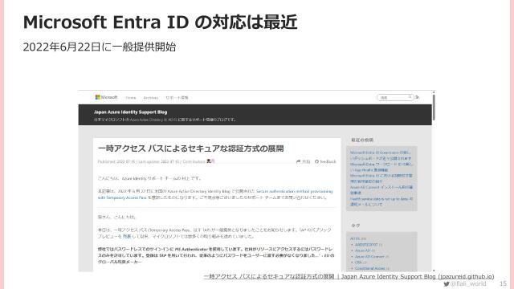Open recent post about Microsoft Entra ID Governance
This screenshot has height=289, width=514.
(x=380, y=155)
